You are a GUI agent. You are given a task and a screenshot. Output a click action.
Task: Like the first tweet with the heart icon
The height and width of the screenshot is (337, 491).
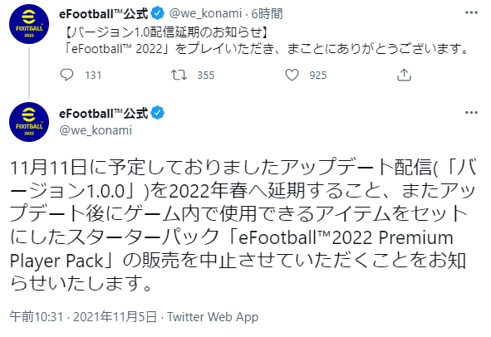[292, 75]
